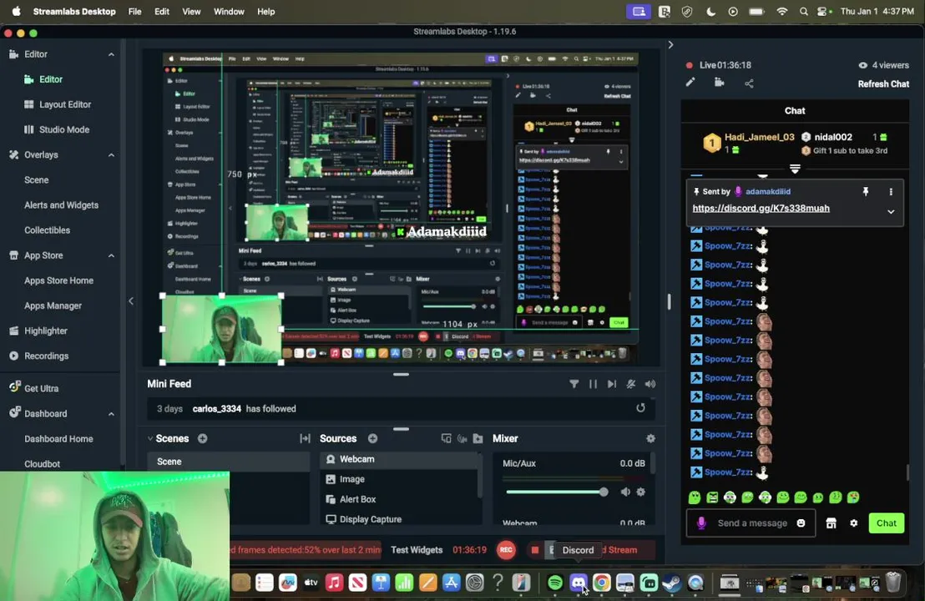925x601 pixels.
Task: Send message with green Chat button
Action: click(x=886, y=523)
